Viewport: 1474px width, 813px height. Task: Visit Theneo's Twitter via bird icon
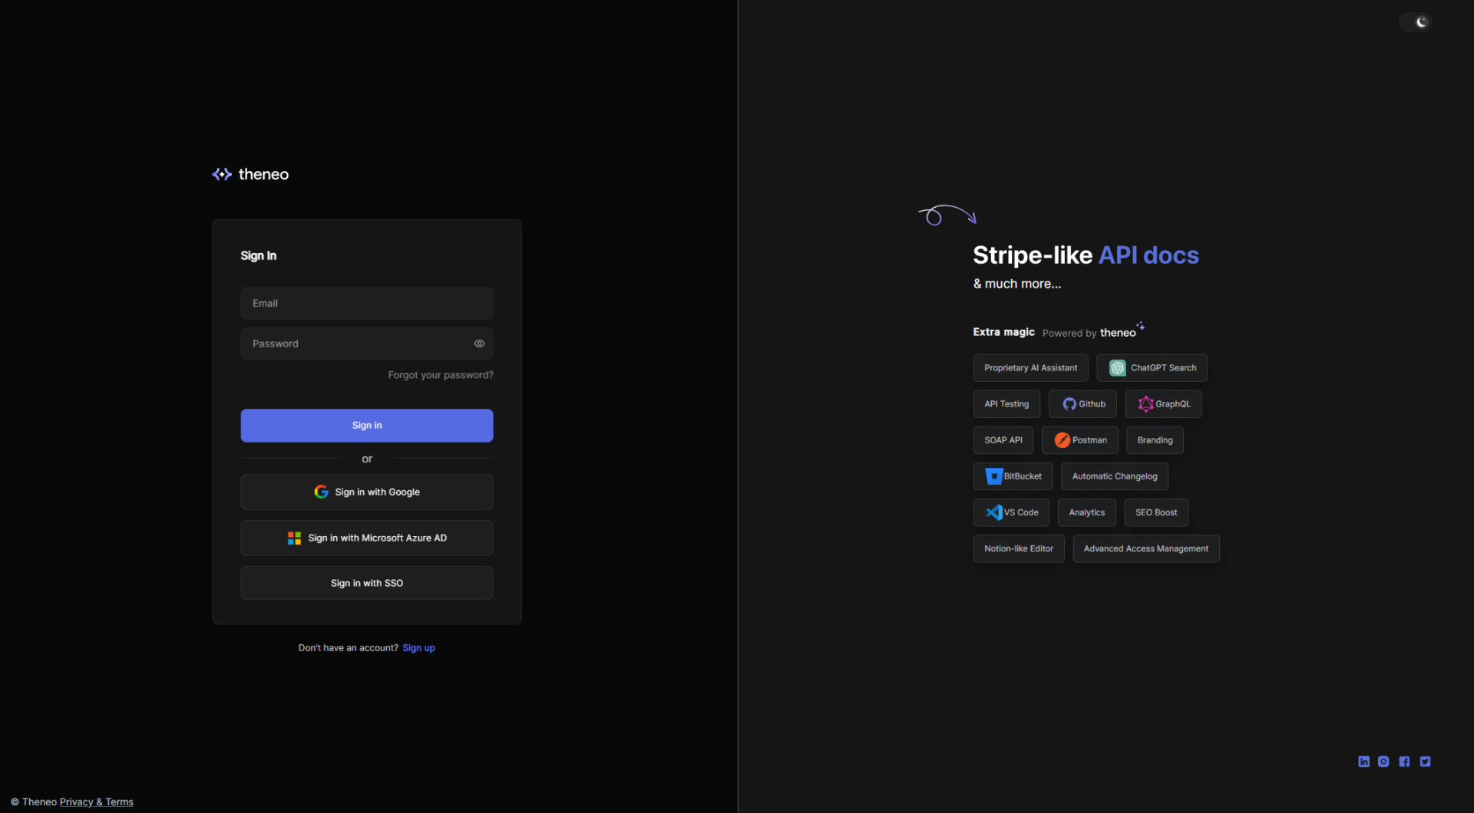pos(1425,762)
